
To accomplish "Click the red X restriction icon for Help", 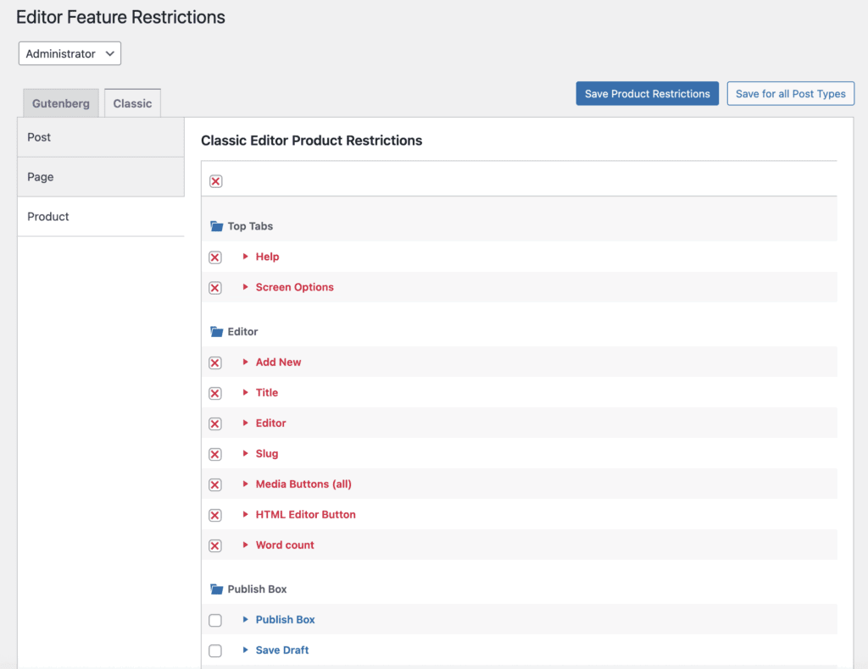I will pos(215,257).
